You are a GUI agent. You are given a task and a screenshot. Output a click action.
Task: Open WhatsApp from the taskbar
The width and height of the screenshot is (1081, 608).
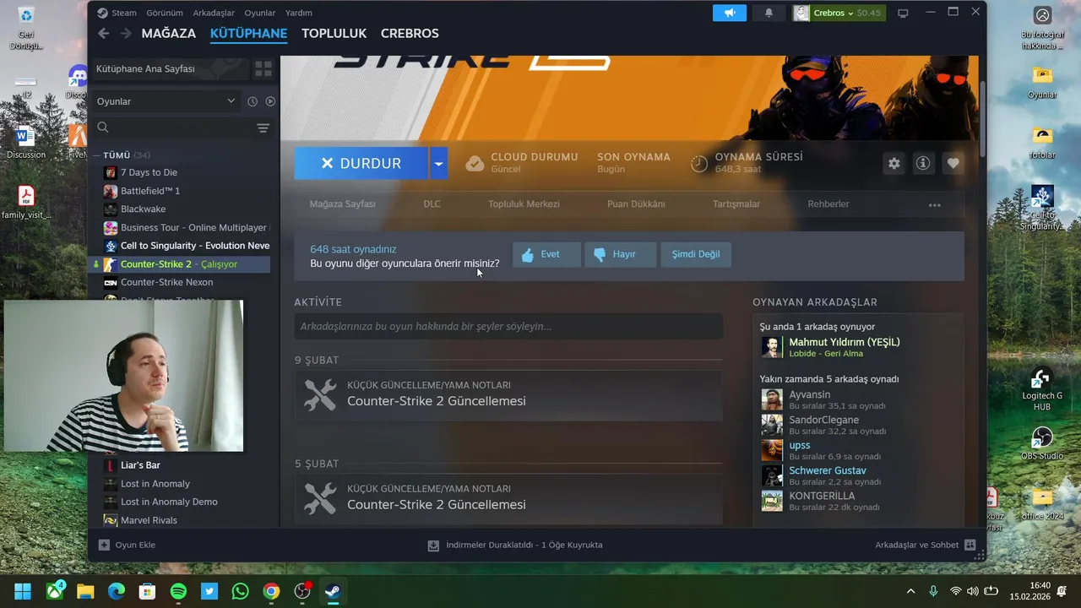pyautogui.click(x=240, y=591)
